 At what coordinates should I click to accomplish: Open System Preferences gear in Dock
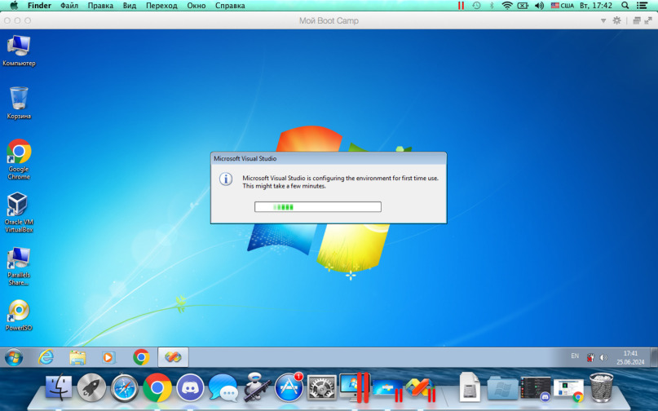(322, 387)
